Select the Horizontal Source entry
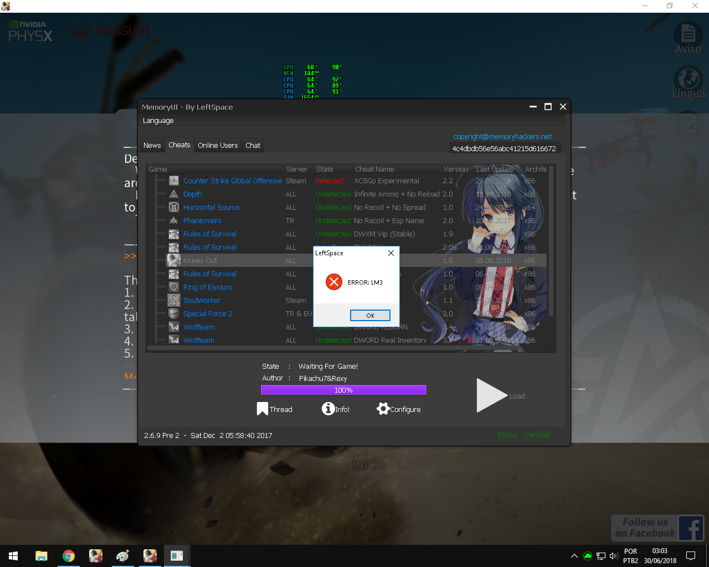This screenshot has height=567, width=709. click(211, 208)
